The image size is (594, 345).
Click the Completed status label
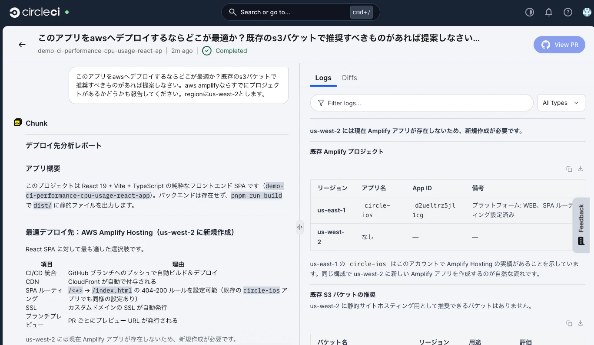(231, 51)
